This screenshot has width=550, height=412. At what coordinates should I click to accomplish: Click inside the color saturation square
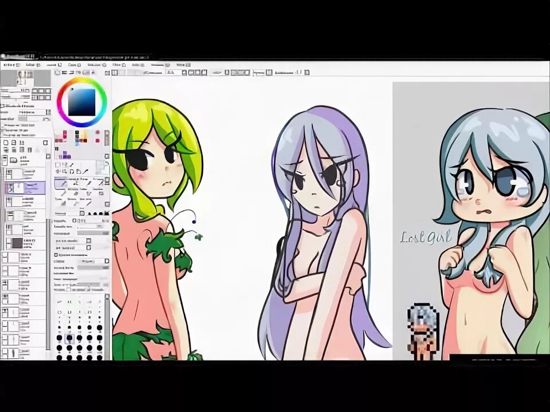coord(82,102)
